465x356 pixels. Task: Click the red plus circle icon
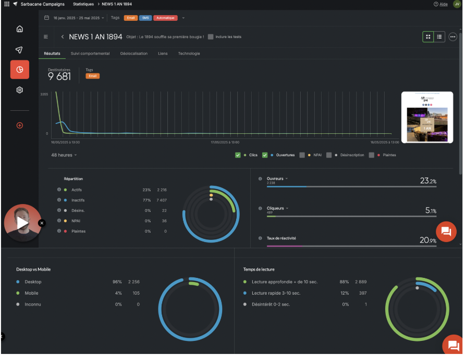point(19,125)
